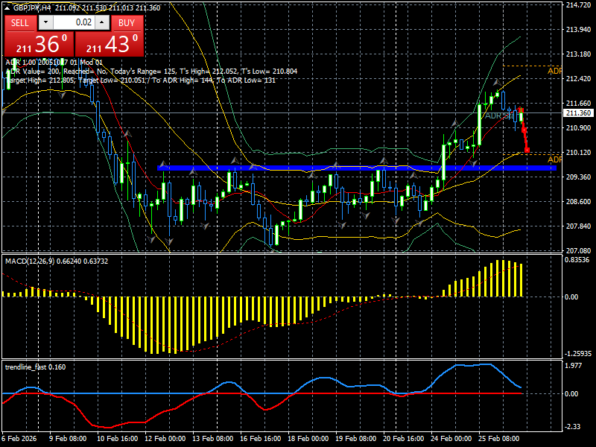Click the 24 Feb 00:00 time label
Viewport: 596px width, 447px height.
(451, 439)
